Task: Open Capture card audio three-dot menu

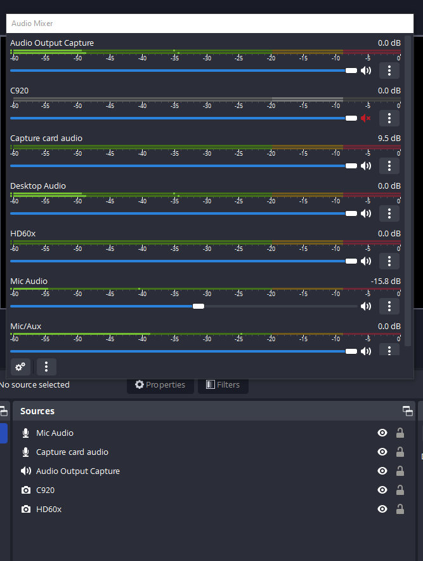Action: [389, 166]
